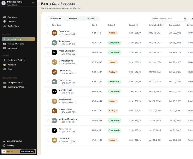Image resolution: width=193 pixels, height=159 pixels.
Task: Open the filter button beside search
Action: [192, 19]
